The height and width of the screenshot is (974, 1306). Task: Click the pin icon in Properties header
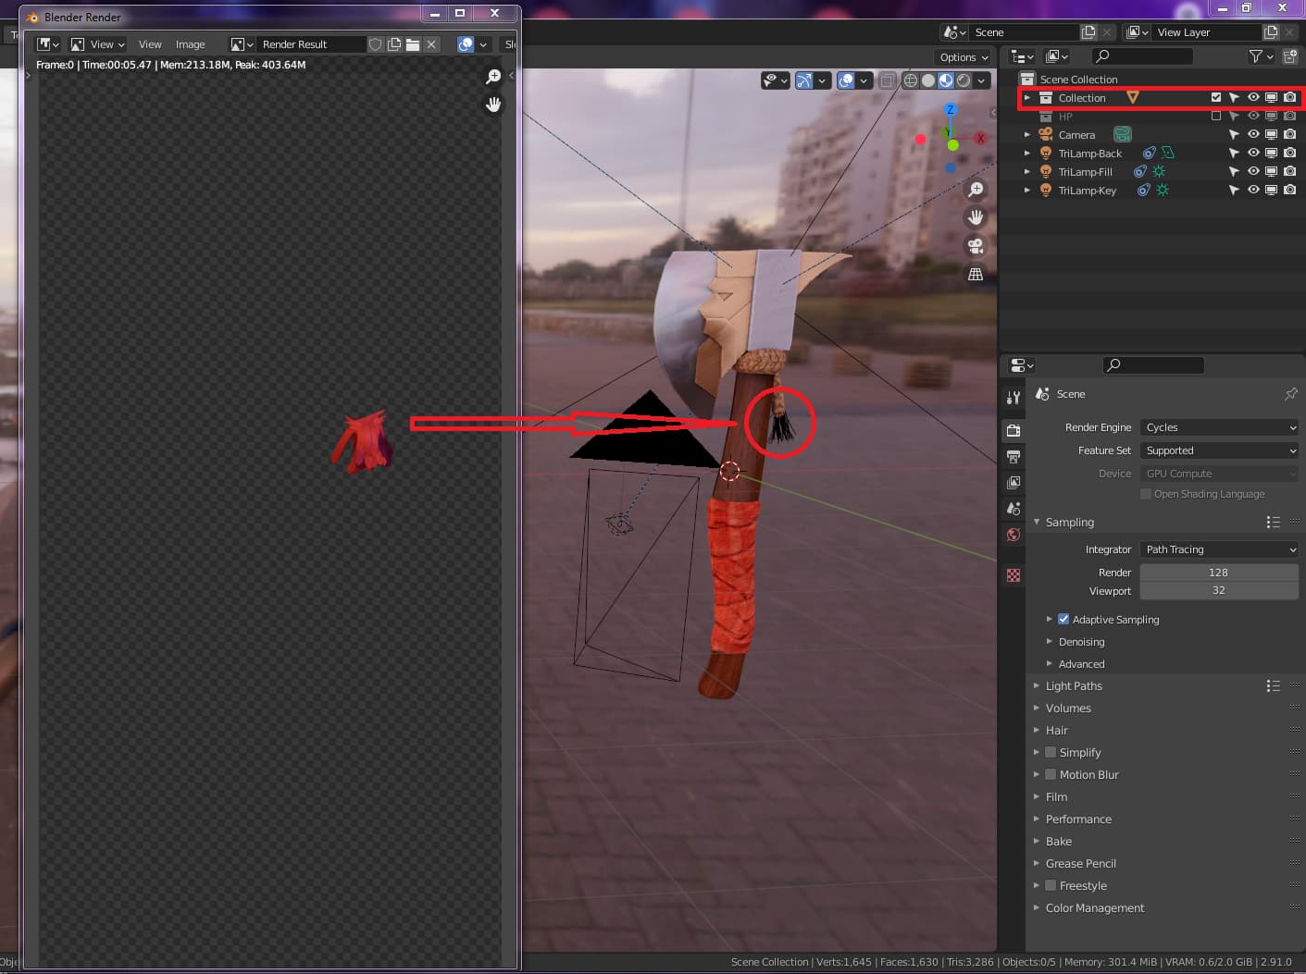click(1291, 394)
